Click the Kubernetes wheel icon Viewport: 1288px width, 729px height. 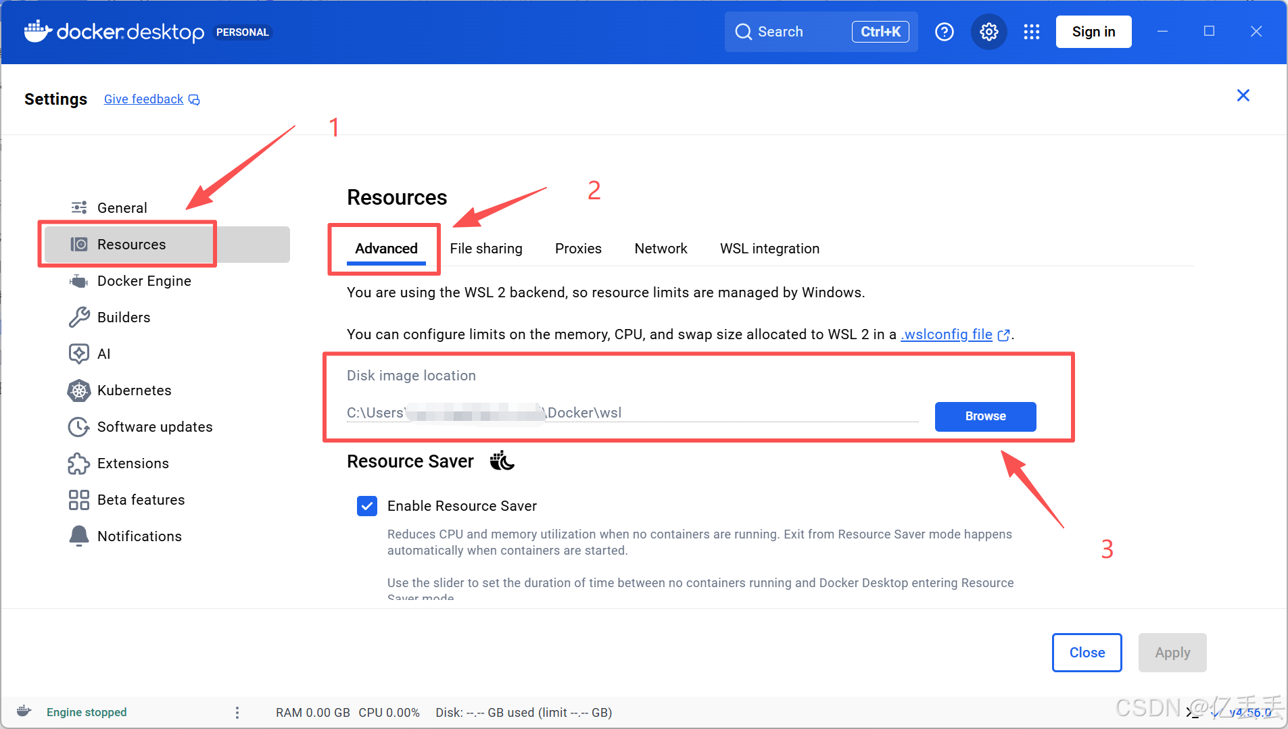click(79, 390)
